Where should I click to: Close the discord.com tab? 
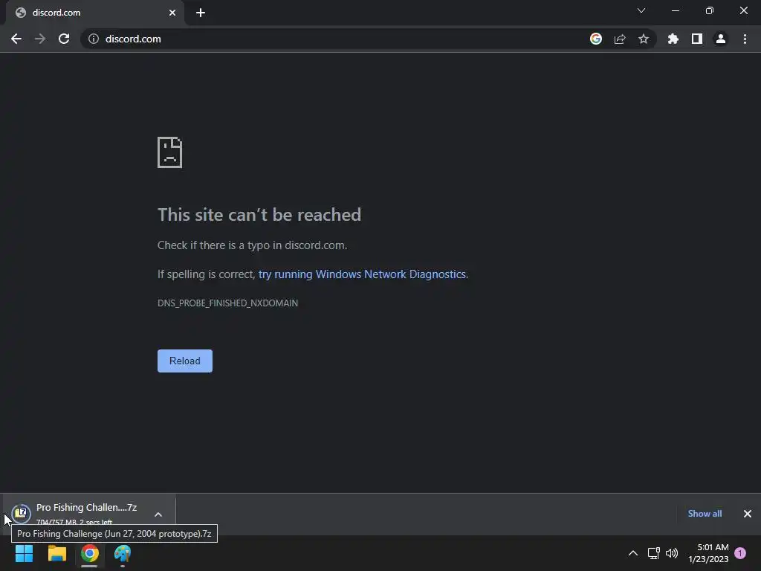click(172, 13)
